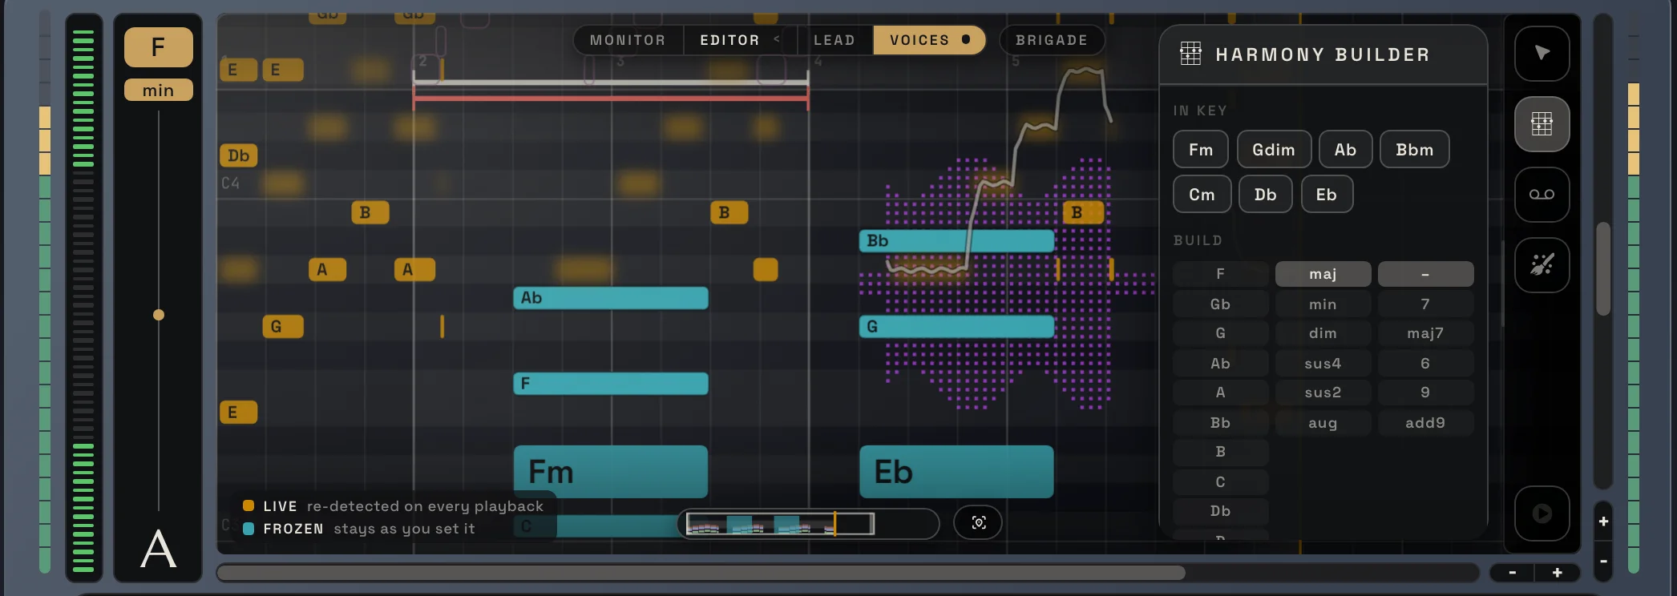The image size is (1677, 596).
Task: Choose the Fm in-key chord
Action: (1201, 150)
